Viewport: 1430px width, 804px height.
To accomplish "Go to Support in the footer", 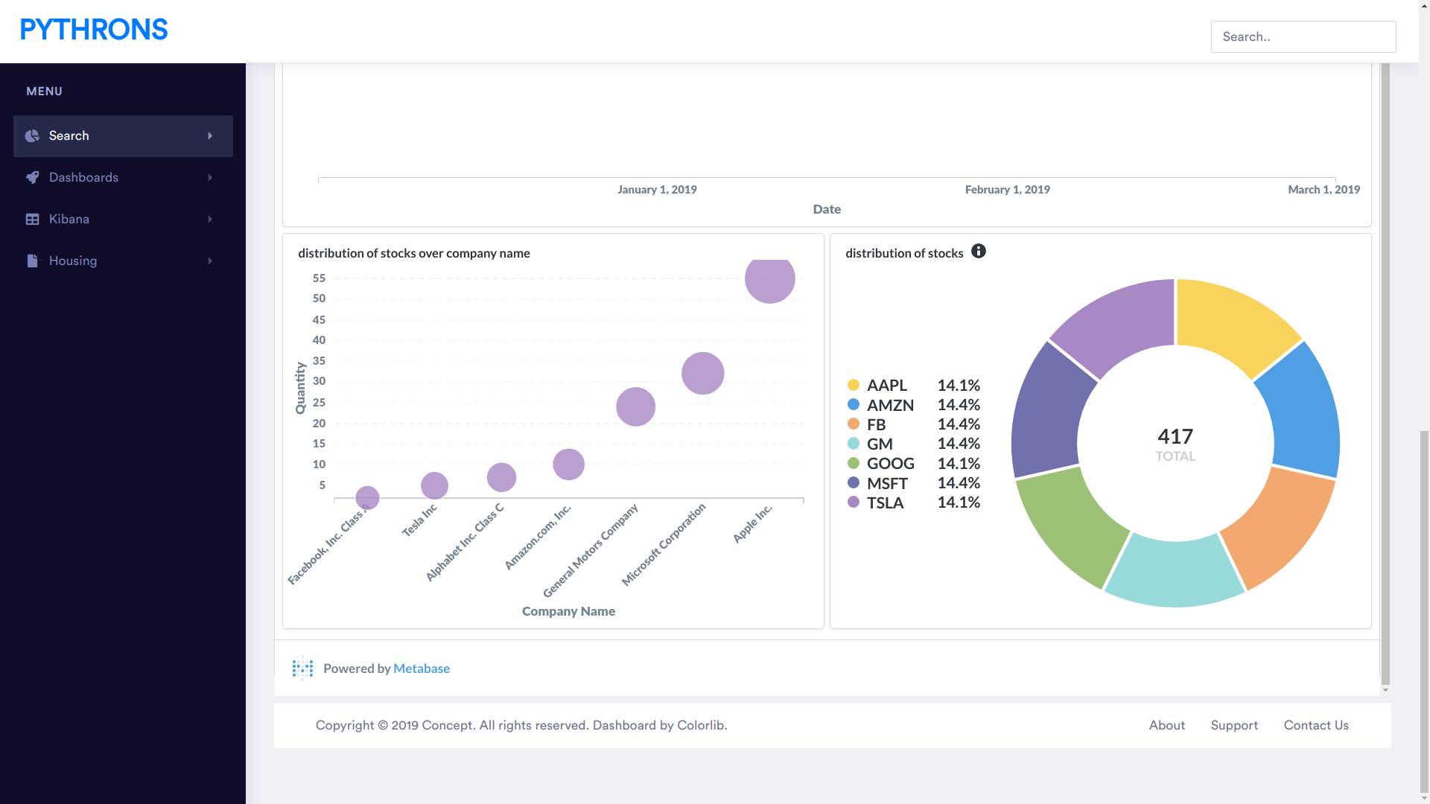I will point(1234,725).
